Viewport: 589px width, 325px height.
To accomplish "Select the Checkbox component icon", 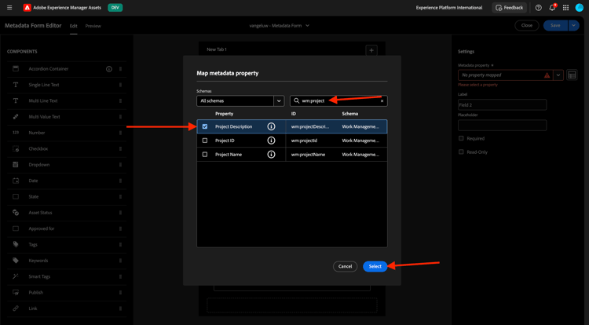I will coord(16,148).
